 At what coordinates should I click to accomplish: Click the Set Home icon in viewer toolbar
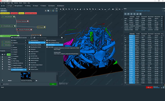(x=80, y=9)
